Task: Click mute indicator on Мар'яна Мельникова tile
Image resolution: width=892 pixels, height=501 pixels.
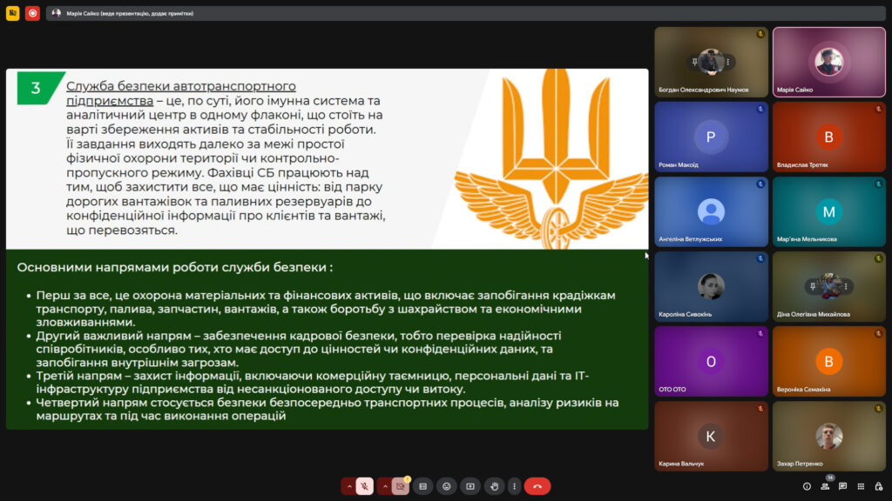Action: 878,184
